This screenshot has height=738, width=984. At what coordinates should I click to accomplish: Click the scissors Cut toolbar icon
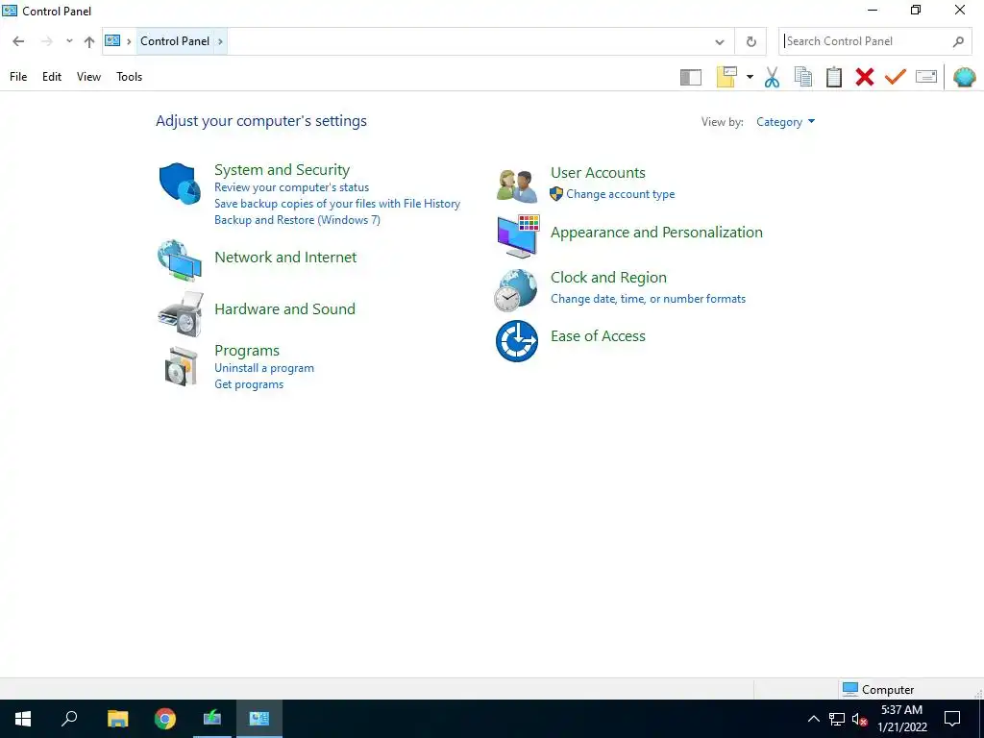[x=772, y=77]
